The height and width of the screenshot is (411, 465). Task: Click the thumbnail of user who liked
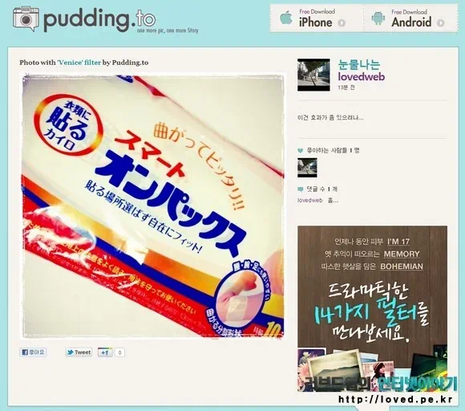(307, 168)
